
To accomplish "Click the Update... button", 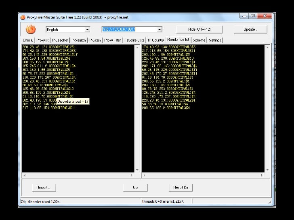I will pyautogui.click(x=250, y=29).
